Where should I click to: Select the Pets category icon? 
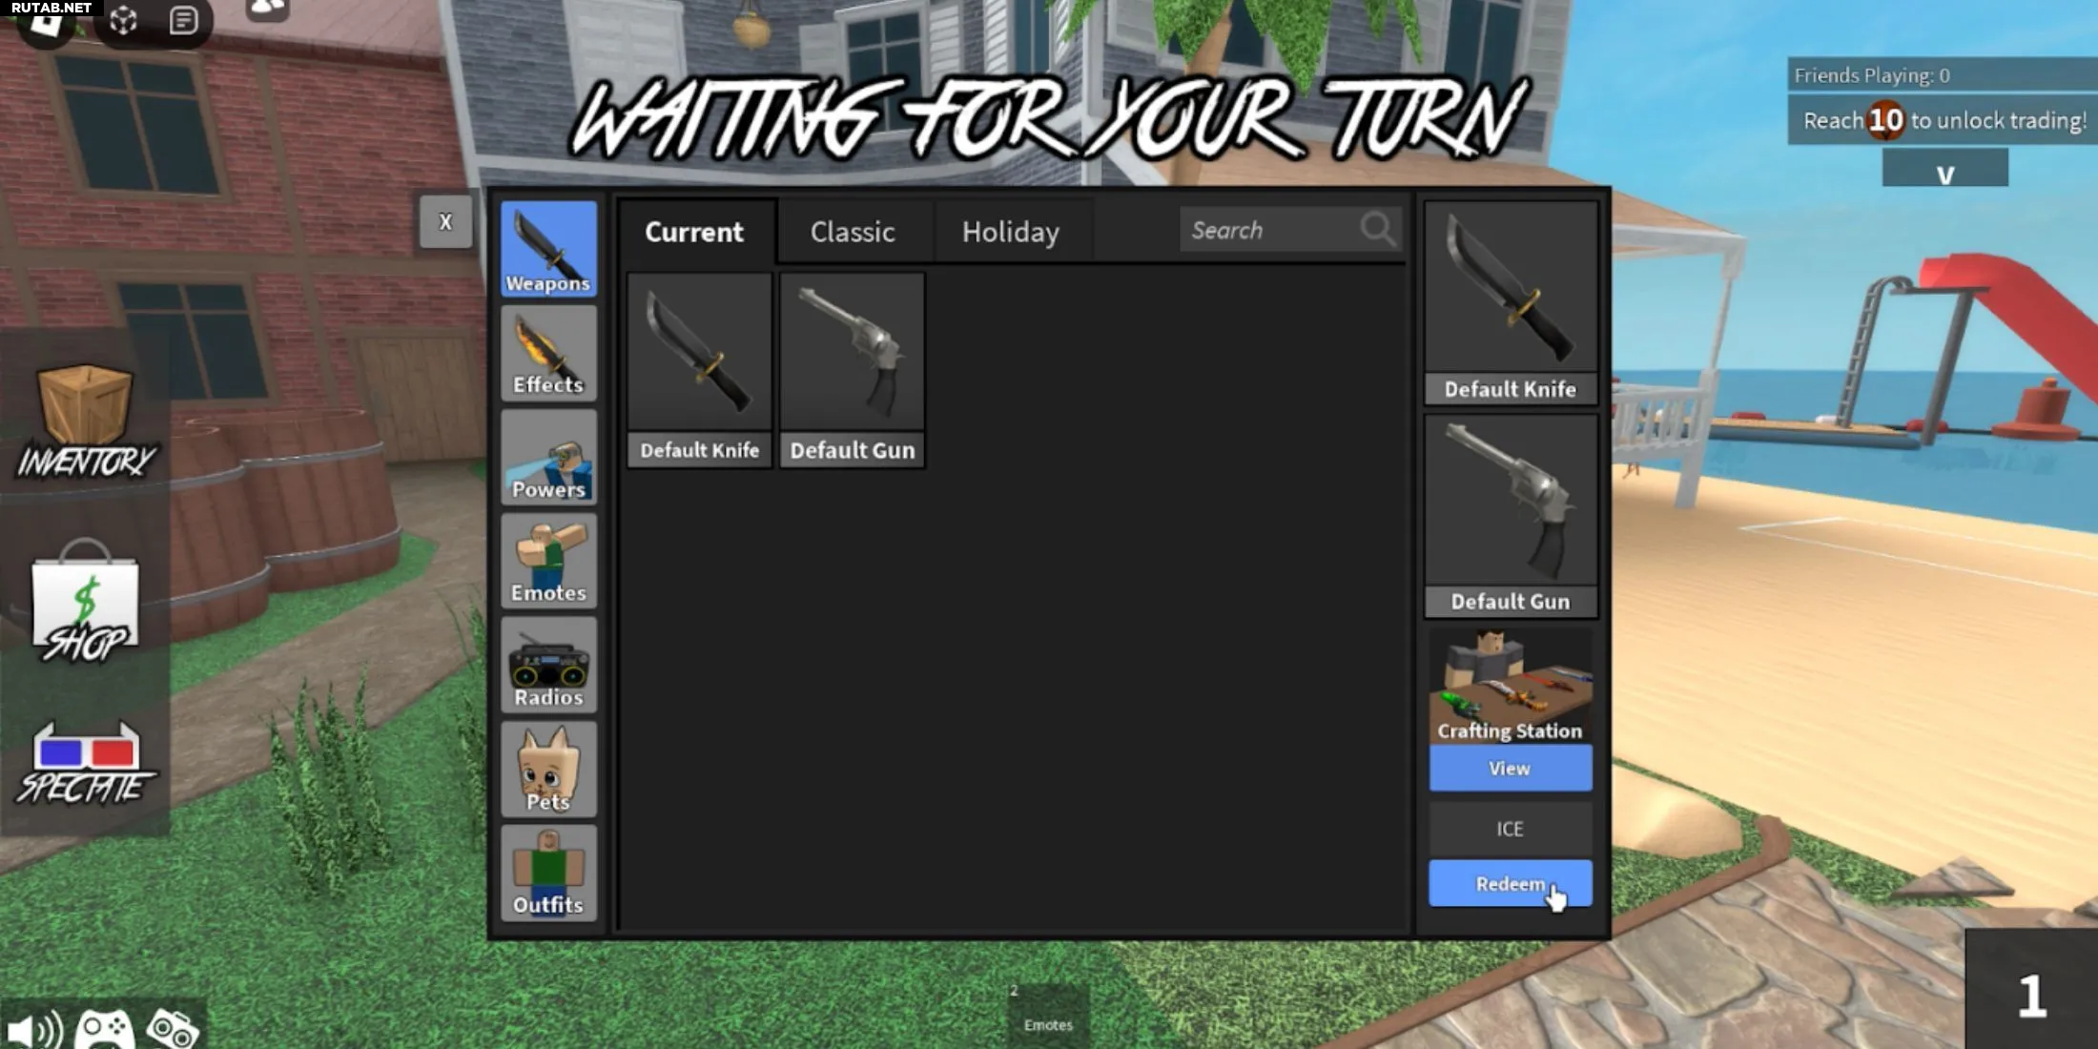547,768
